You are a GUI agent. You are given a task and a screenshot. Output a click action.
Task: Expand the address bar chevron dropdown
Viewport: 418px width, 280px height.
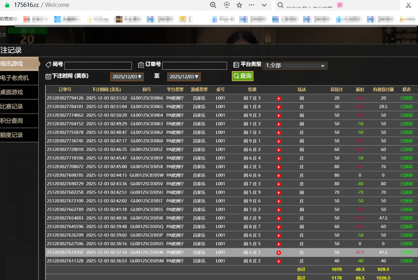click(x=264, y=5)
